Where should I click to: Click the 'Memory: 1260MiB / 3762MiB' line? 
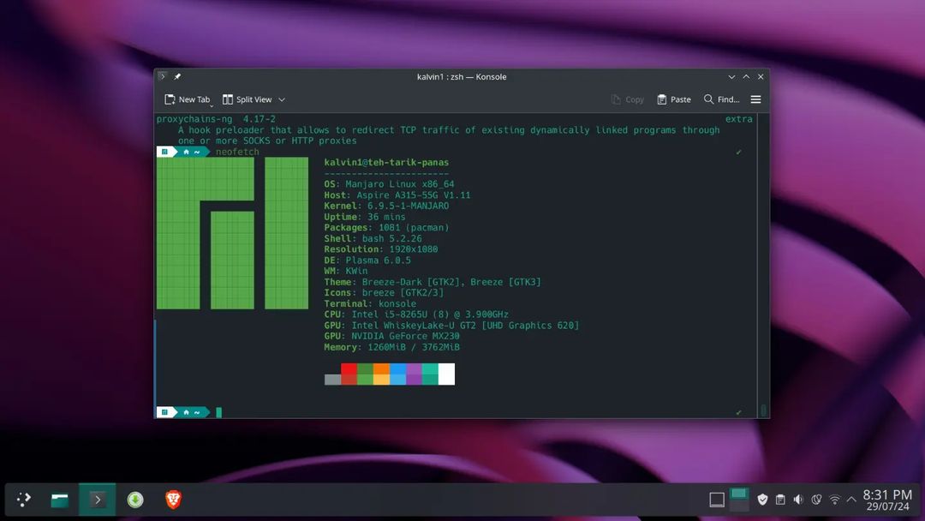click(391, 347)
